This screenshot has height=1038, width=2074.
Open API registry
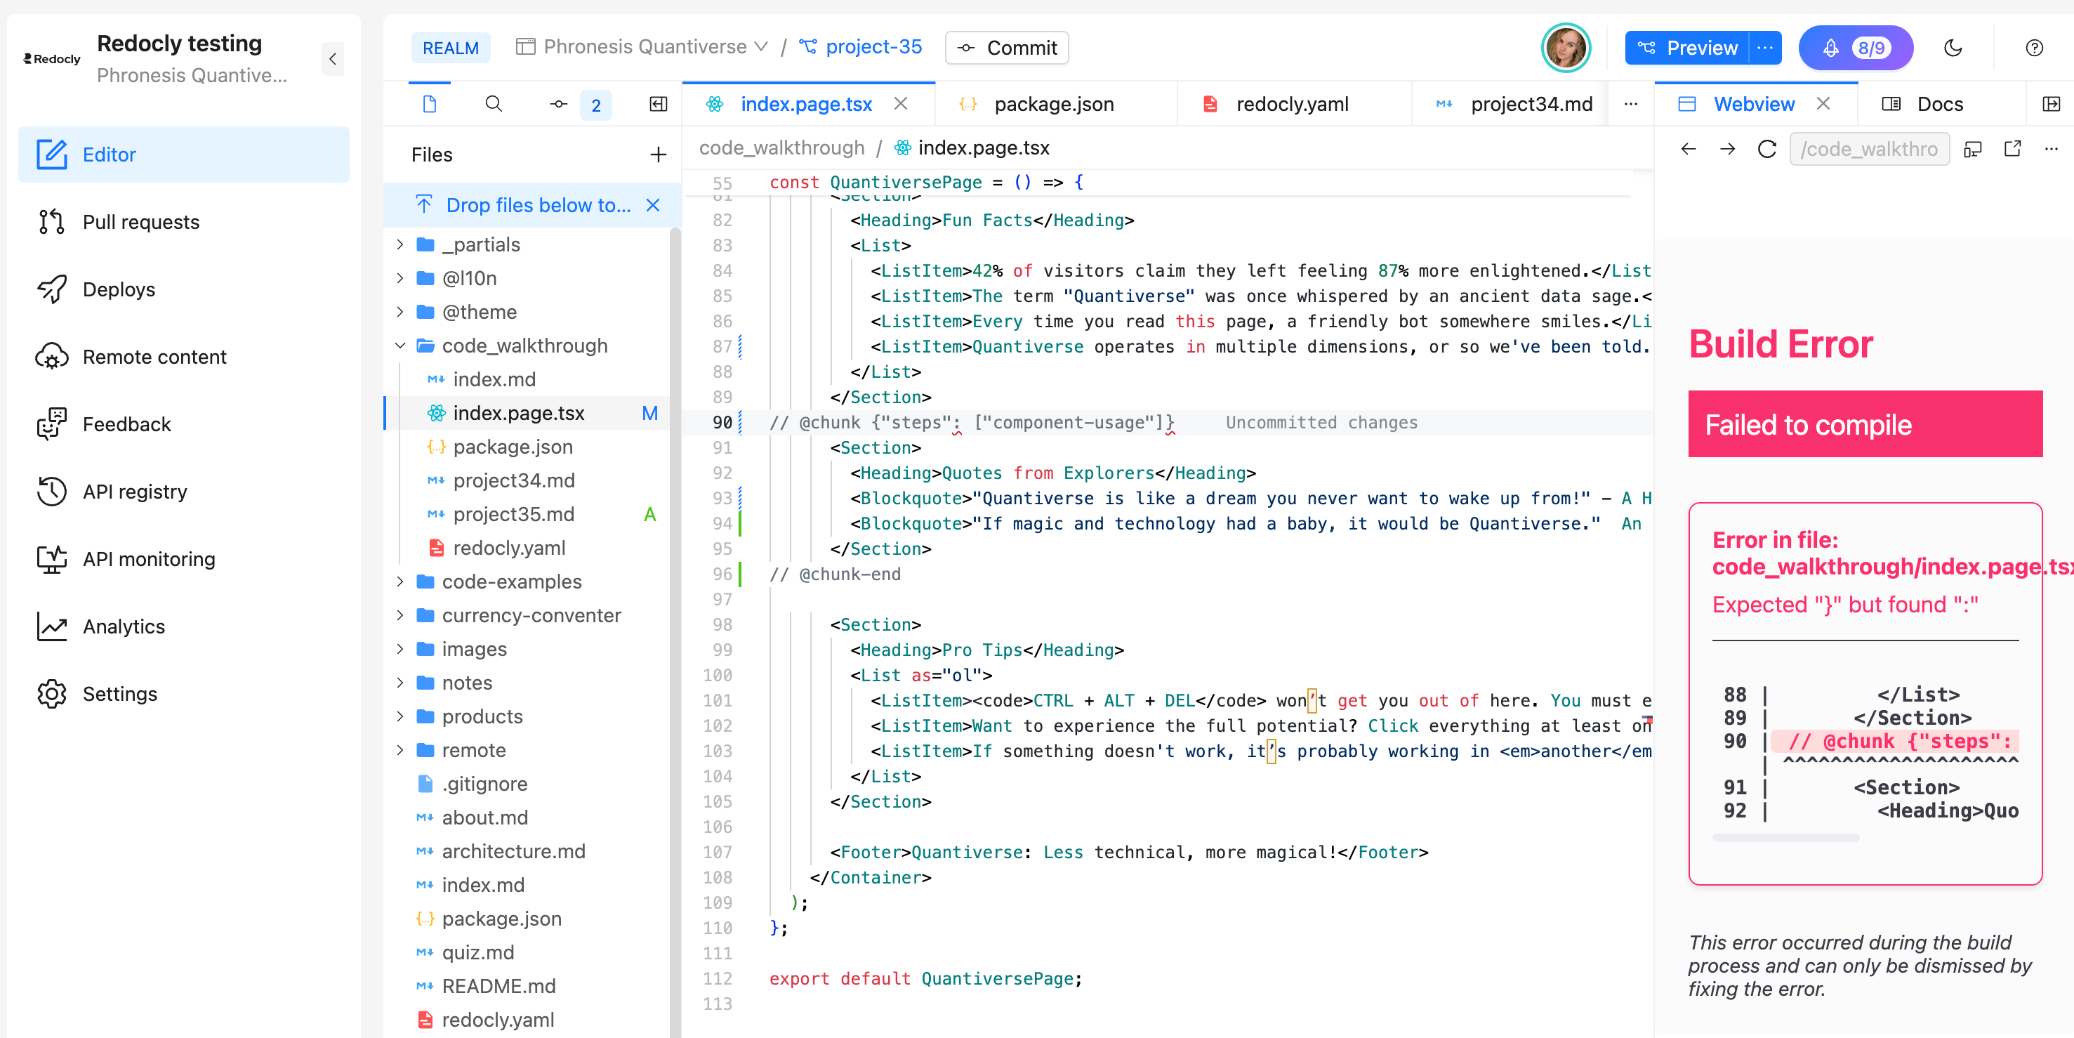coord(183,491)
